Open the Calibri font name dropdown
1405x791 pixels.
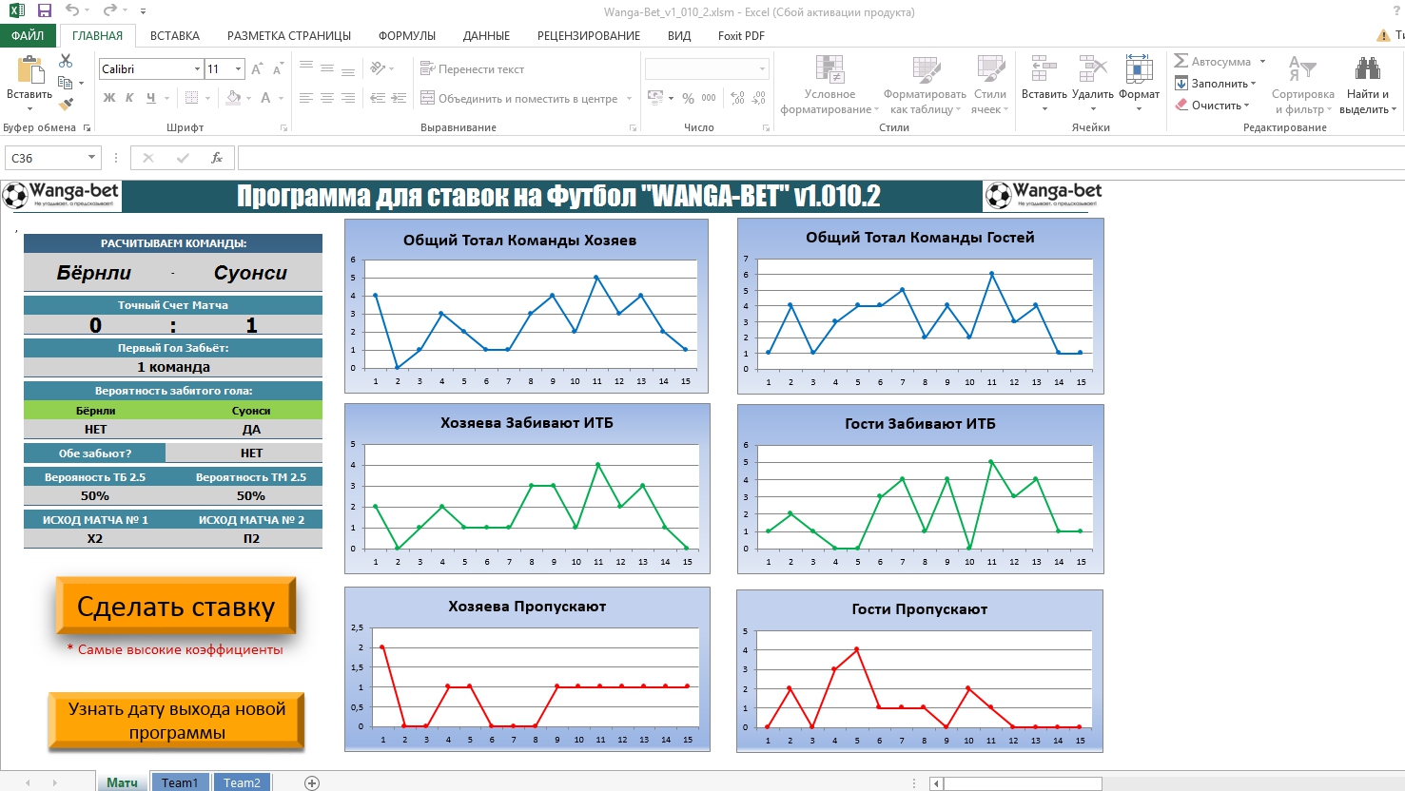pyautogui.click(x=197, y=69)
